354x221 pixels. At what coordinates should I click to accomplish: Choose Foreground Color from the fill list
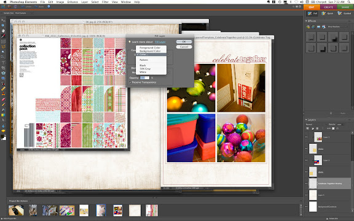[150, 48]
